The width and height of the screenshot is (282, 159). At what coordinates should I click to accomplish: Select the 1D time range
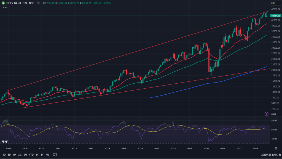pyautogui.click(x=4, y=155)
